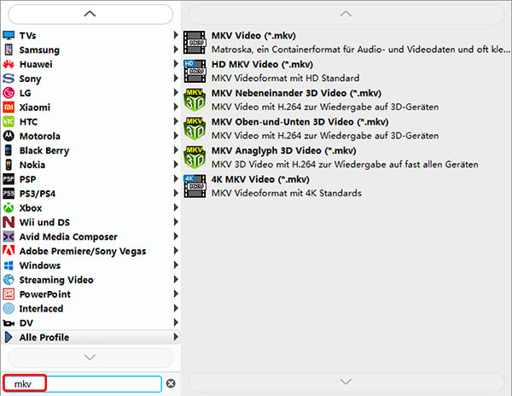Open the LG category
Viewport: 512px width, 396px height.
pyautogui.click(x=90, y=93)
